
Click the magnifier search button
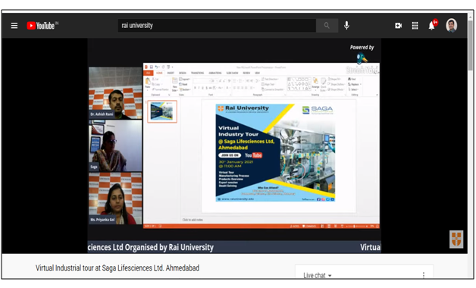click(327, 26)
